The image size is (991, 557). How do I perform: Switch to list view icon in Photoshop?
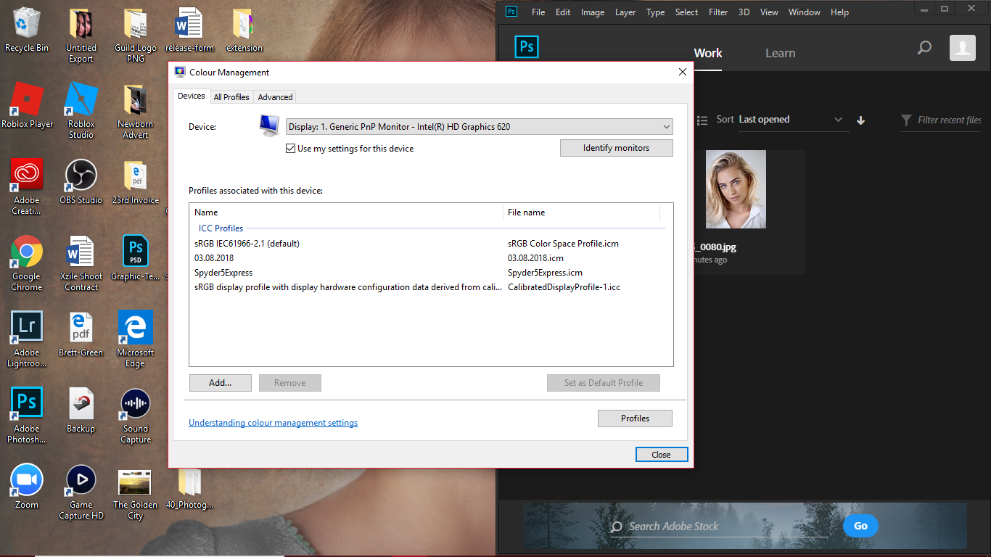(702, 120)
